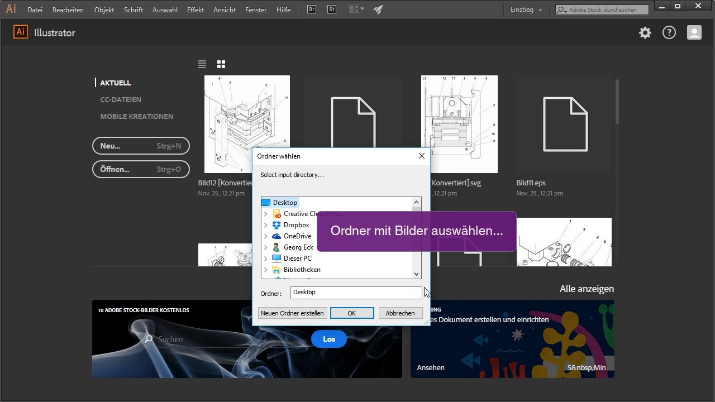The image size is (715, 402).
Task: Open the Hilfe menu
Action: click(284, 10)
